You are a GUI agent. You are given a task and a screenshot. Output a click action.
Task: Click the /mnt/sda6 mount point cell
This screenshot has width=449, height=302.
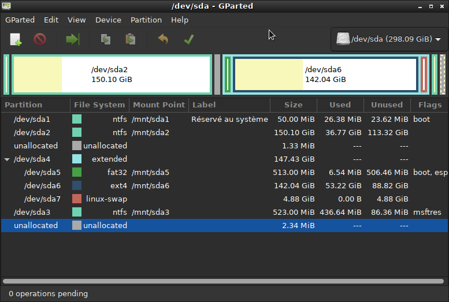click(150, 186)
